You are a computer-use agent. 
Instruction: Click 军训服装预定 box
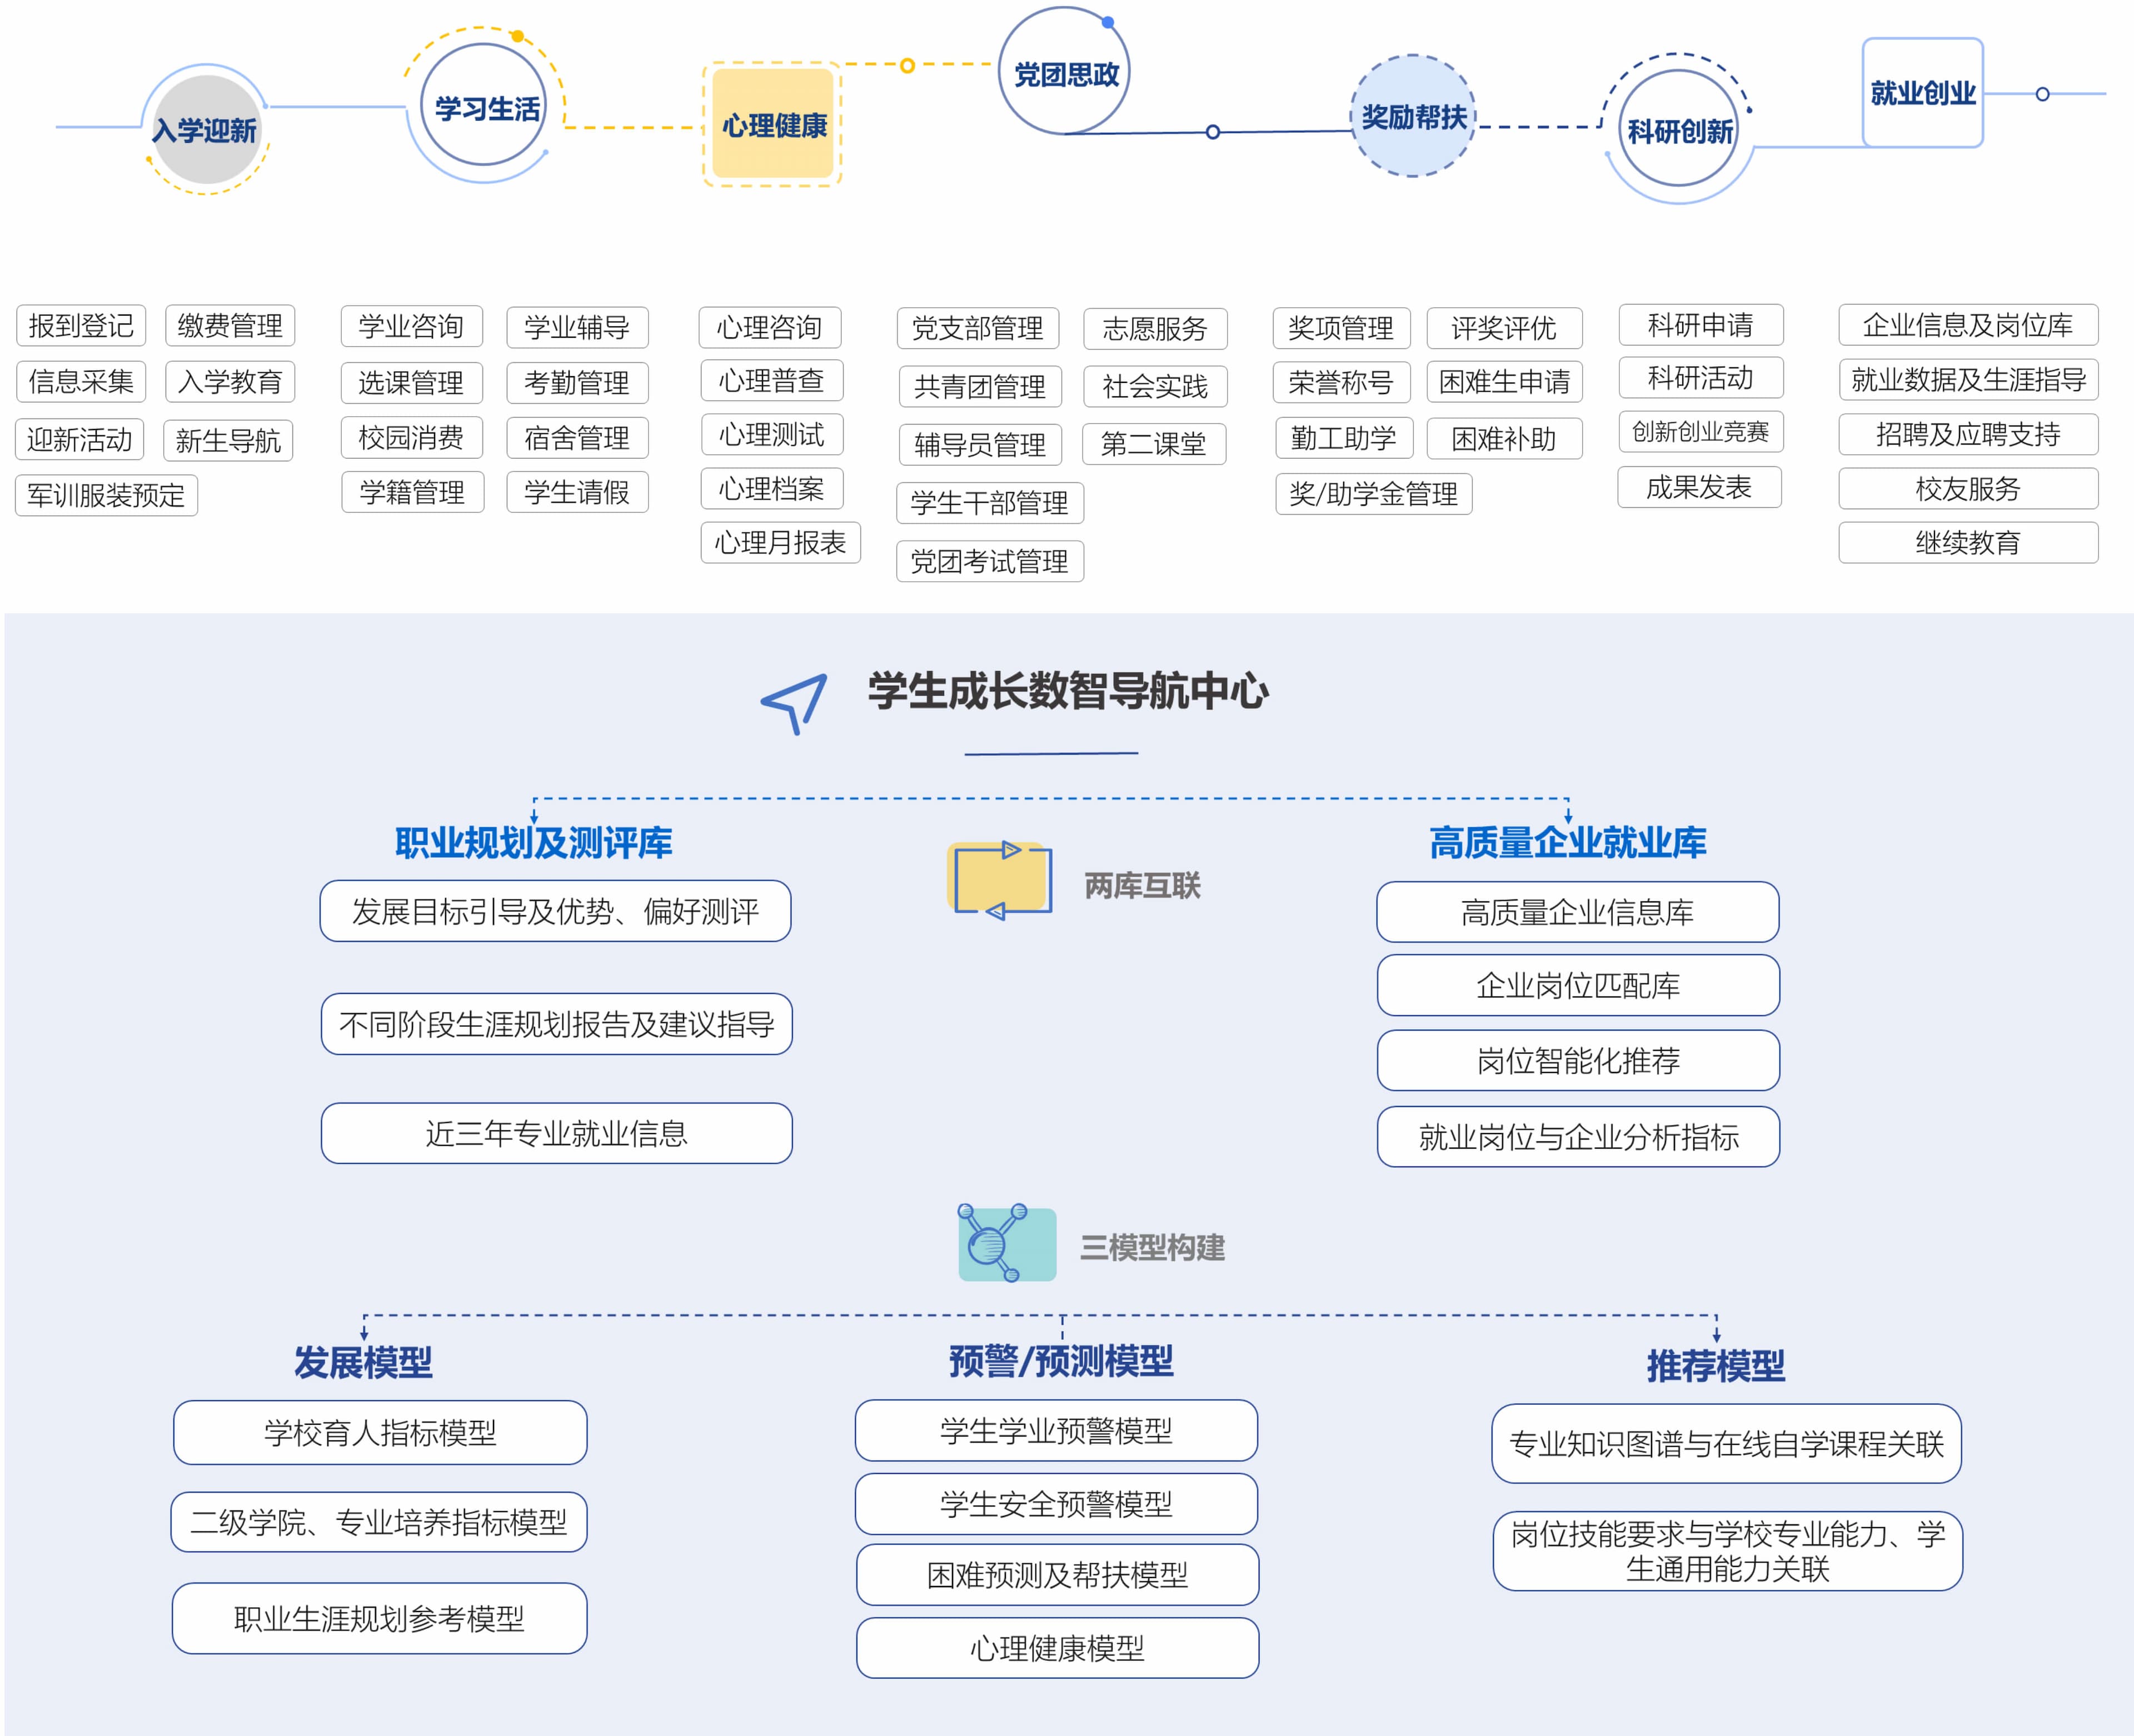[x=106, y=495]
